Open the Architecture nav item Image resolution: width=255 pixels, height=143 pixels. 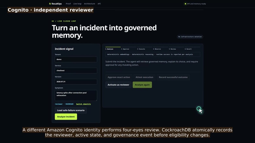click(x=90, y=4)
